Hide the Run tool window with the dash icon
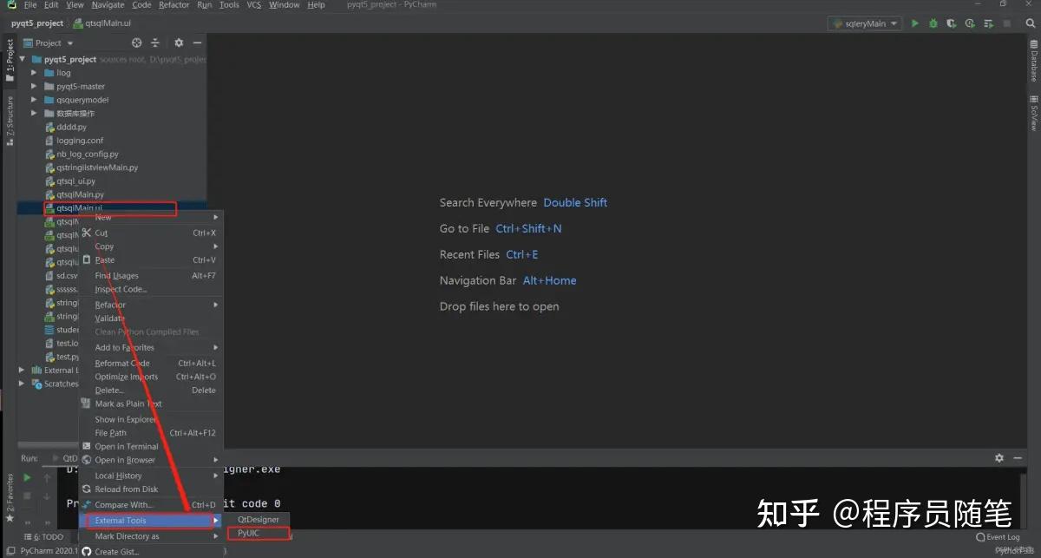1041x558 pixels. click(1017, 457)
